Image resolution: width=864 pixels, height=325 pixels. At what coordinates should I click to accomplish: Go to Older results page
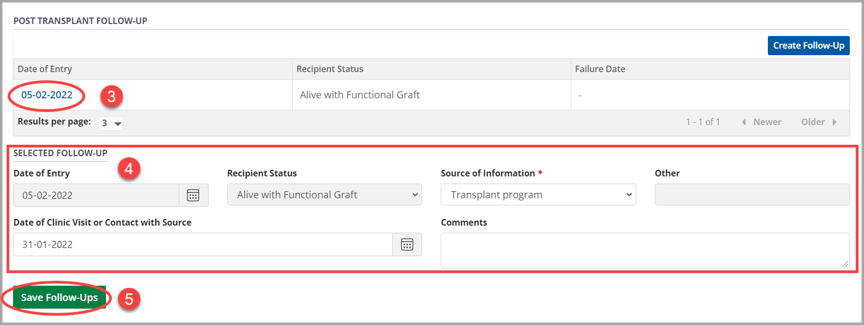coord(813,122)
